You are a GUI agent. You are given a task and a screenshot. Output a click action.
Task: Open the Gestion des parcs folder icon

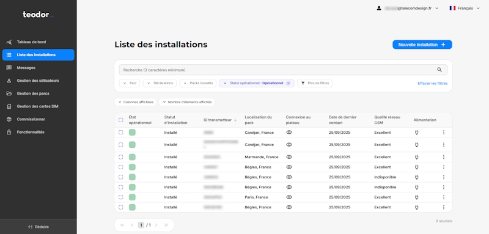tap(9, 93)
